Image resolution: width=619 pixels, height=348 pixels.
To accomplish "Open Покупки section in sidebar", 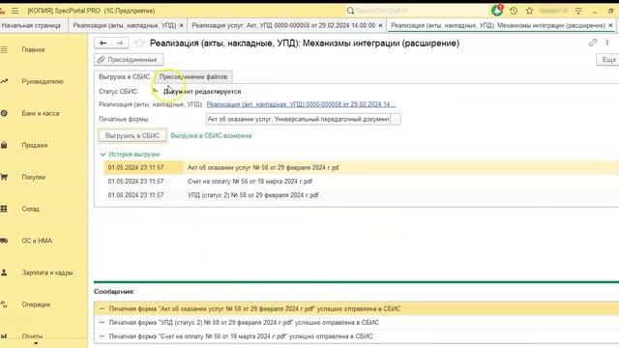I will click(34, 177).
